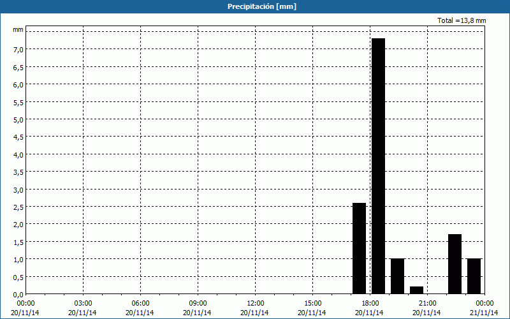Viewport: 510px width, 319px height.
Task: Click the 20/11/14 date under 12:00
Action: (254, 313)
